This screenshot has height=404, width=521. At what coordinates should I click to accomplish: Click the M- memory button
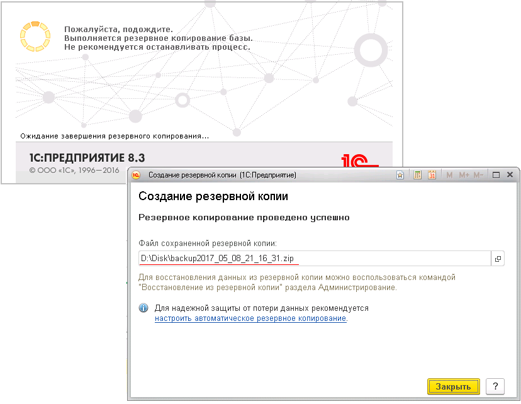point(478,175)
